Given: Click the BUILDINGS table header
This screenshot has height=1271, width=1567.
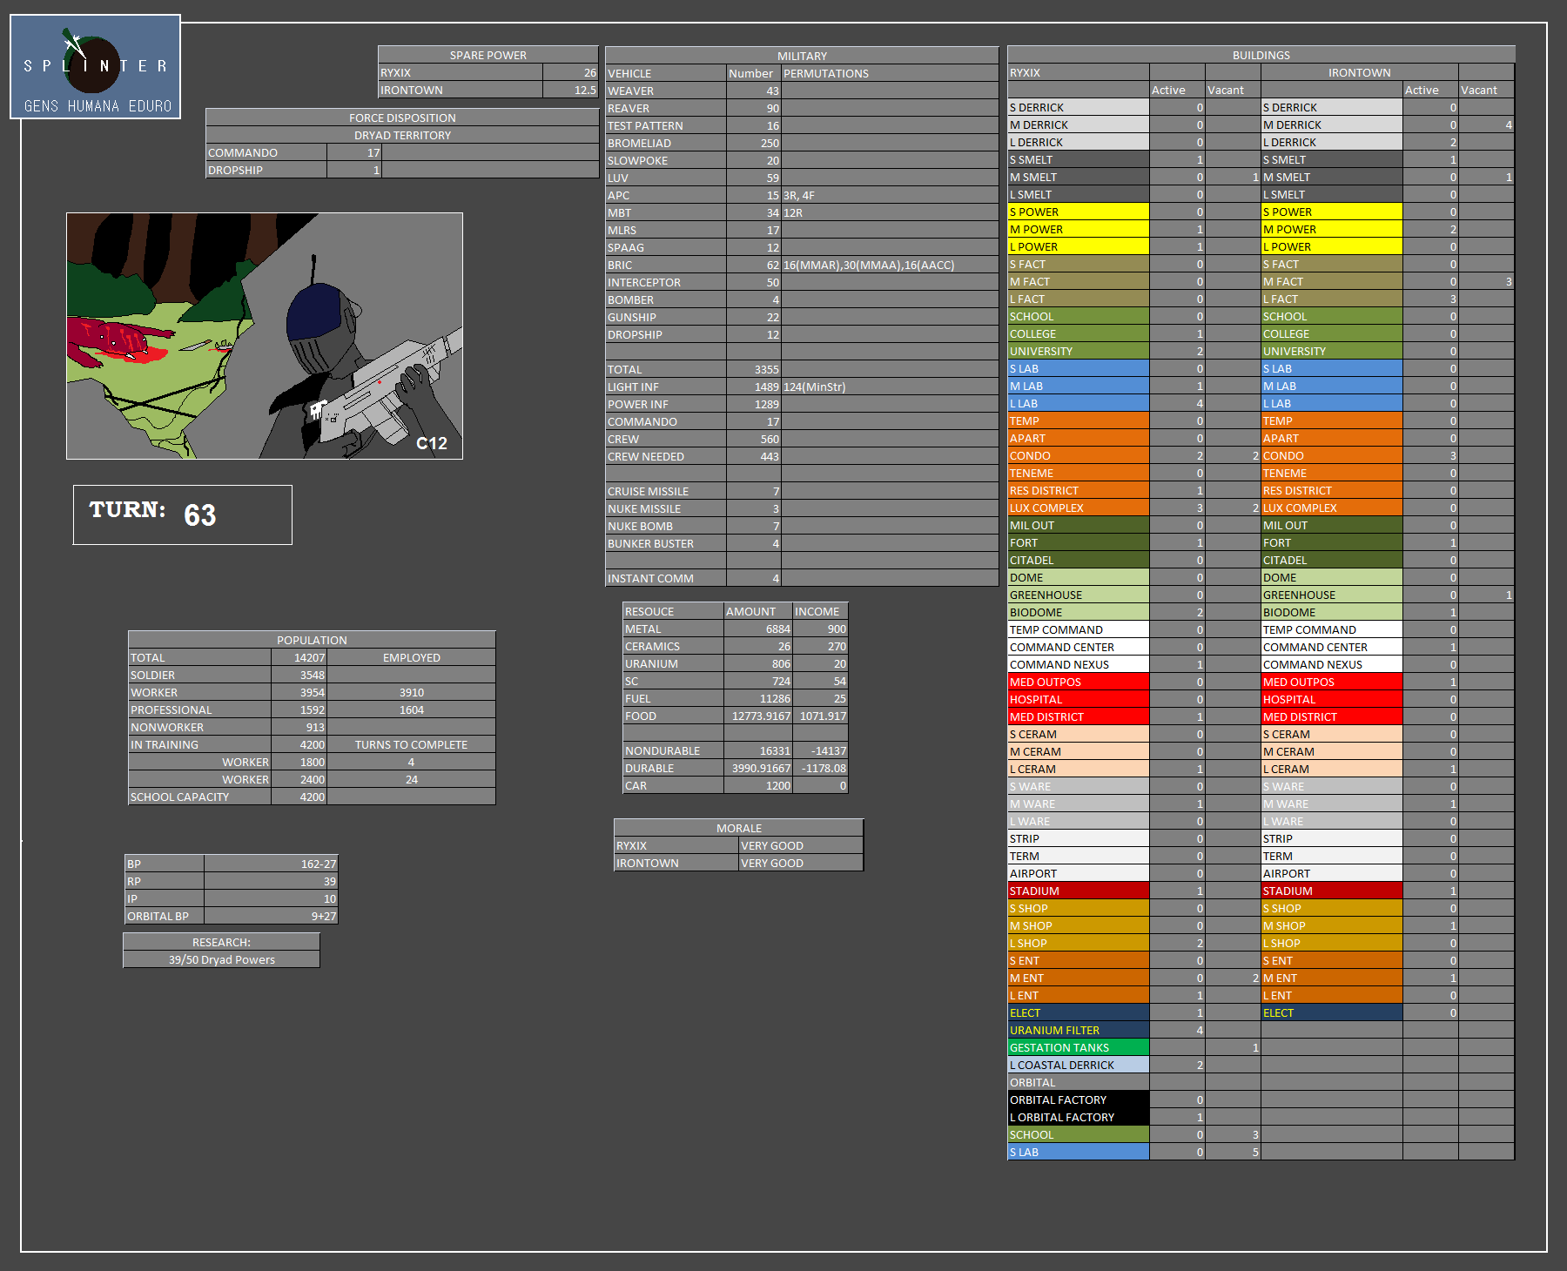Looking at the screenshot, I should click(x=1261, y=55).
